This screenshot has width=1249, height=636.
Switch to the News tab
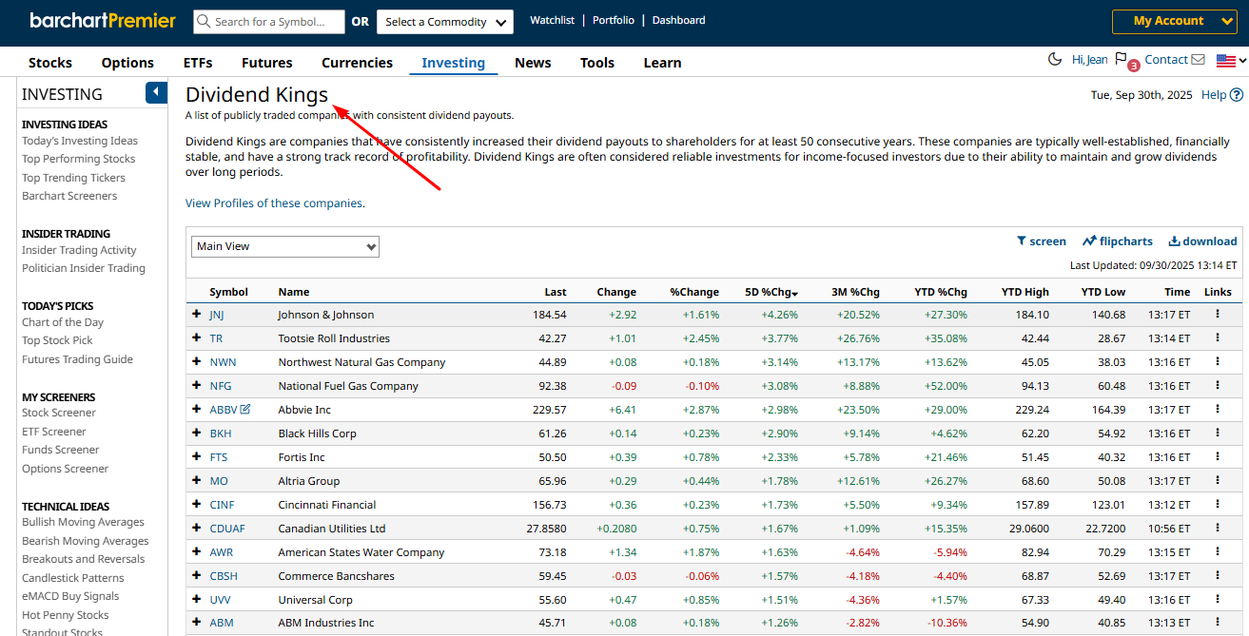532,63
